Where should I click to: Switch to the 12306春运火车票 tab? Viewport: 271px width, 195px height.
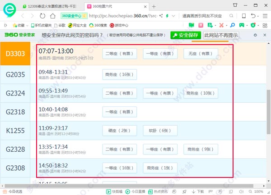click(50, 6)
